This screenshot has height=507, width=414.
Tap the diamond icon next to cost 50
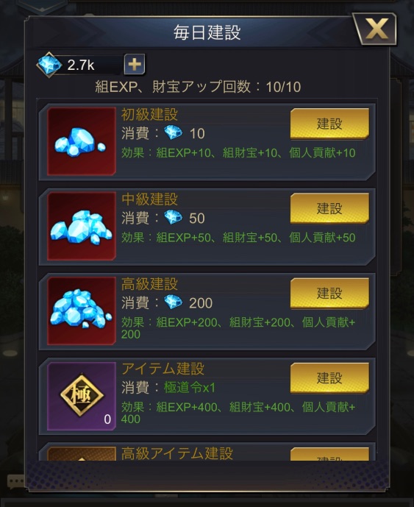(173, 218)
